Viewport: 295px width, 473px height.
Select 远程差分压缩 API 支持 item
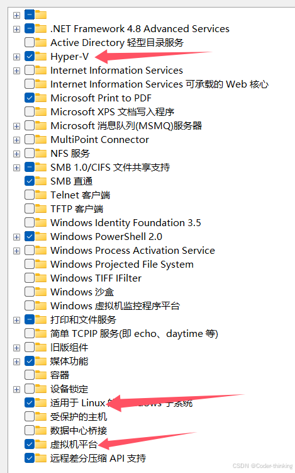(x=98, y=458)
